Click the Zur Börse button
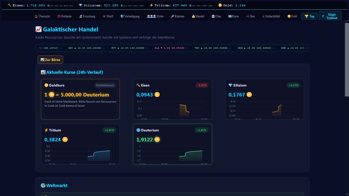 coord(50,60)
